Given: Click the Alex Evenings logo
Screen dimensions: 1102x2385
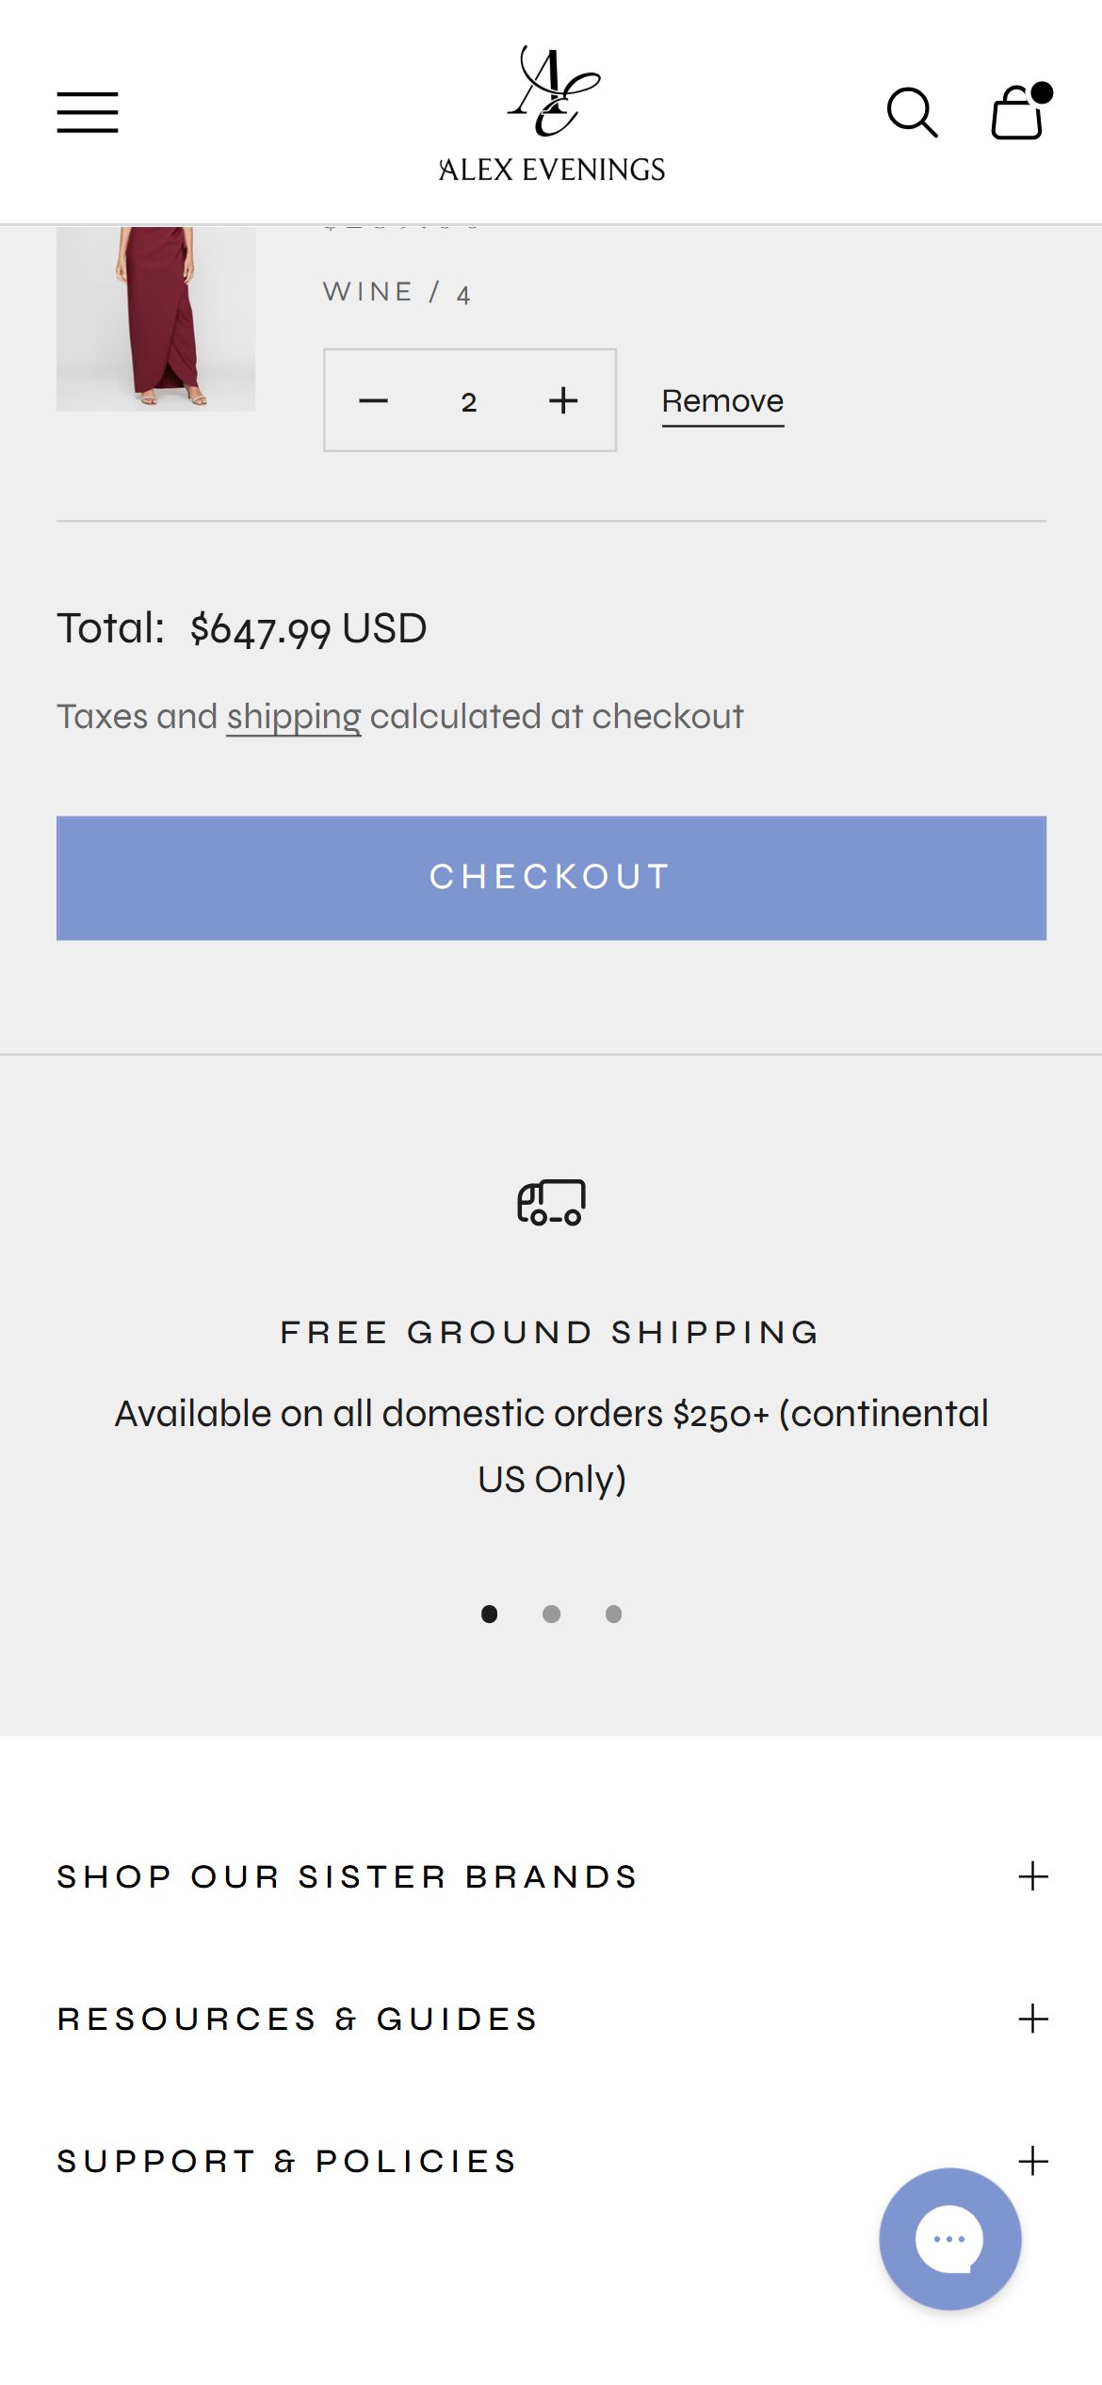Looking at the screenshot, I should [552, 114].
